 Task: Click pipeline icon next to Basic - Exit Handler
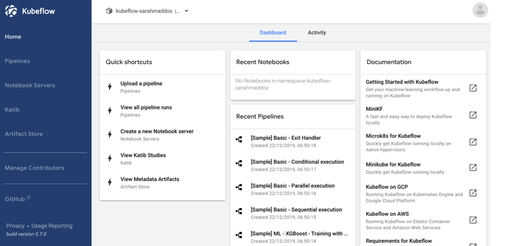coord(239,140)
